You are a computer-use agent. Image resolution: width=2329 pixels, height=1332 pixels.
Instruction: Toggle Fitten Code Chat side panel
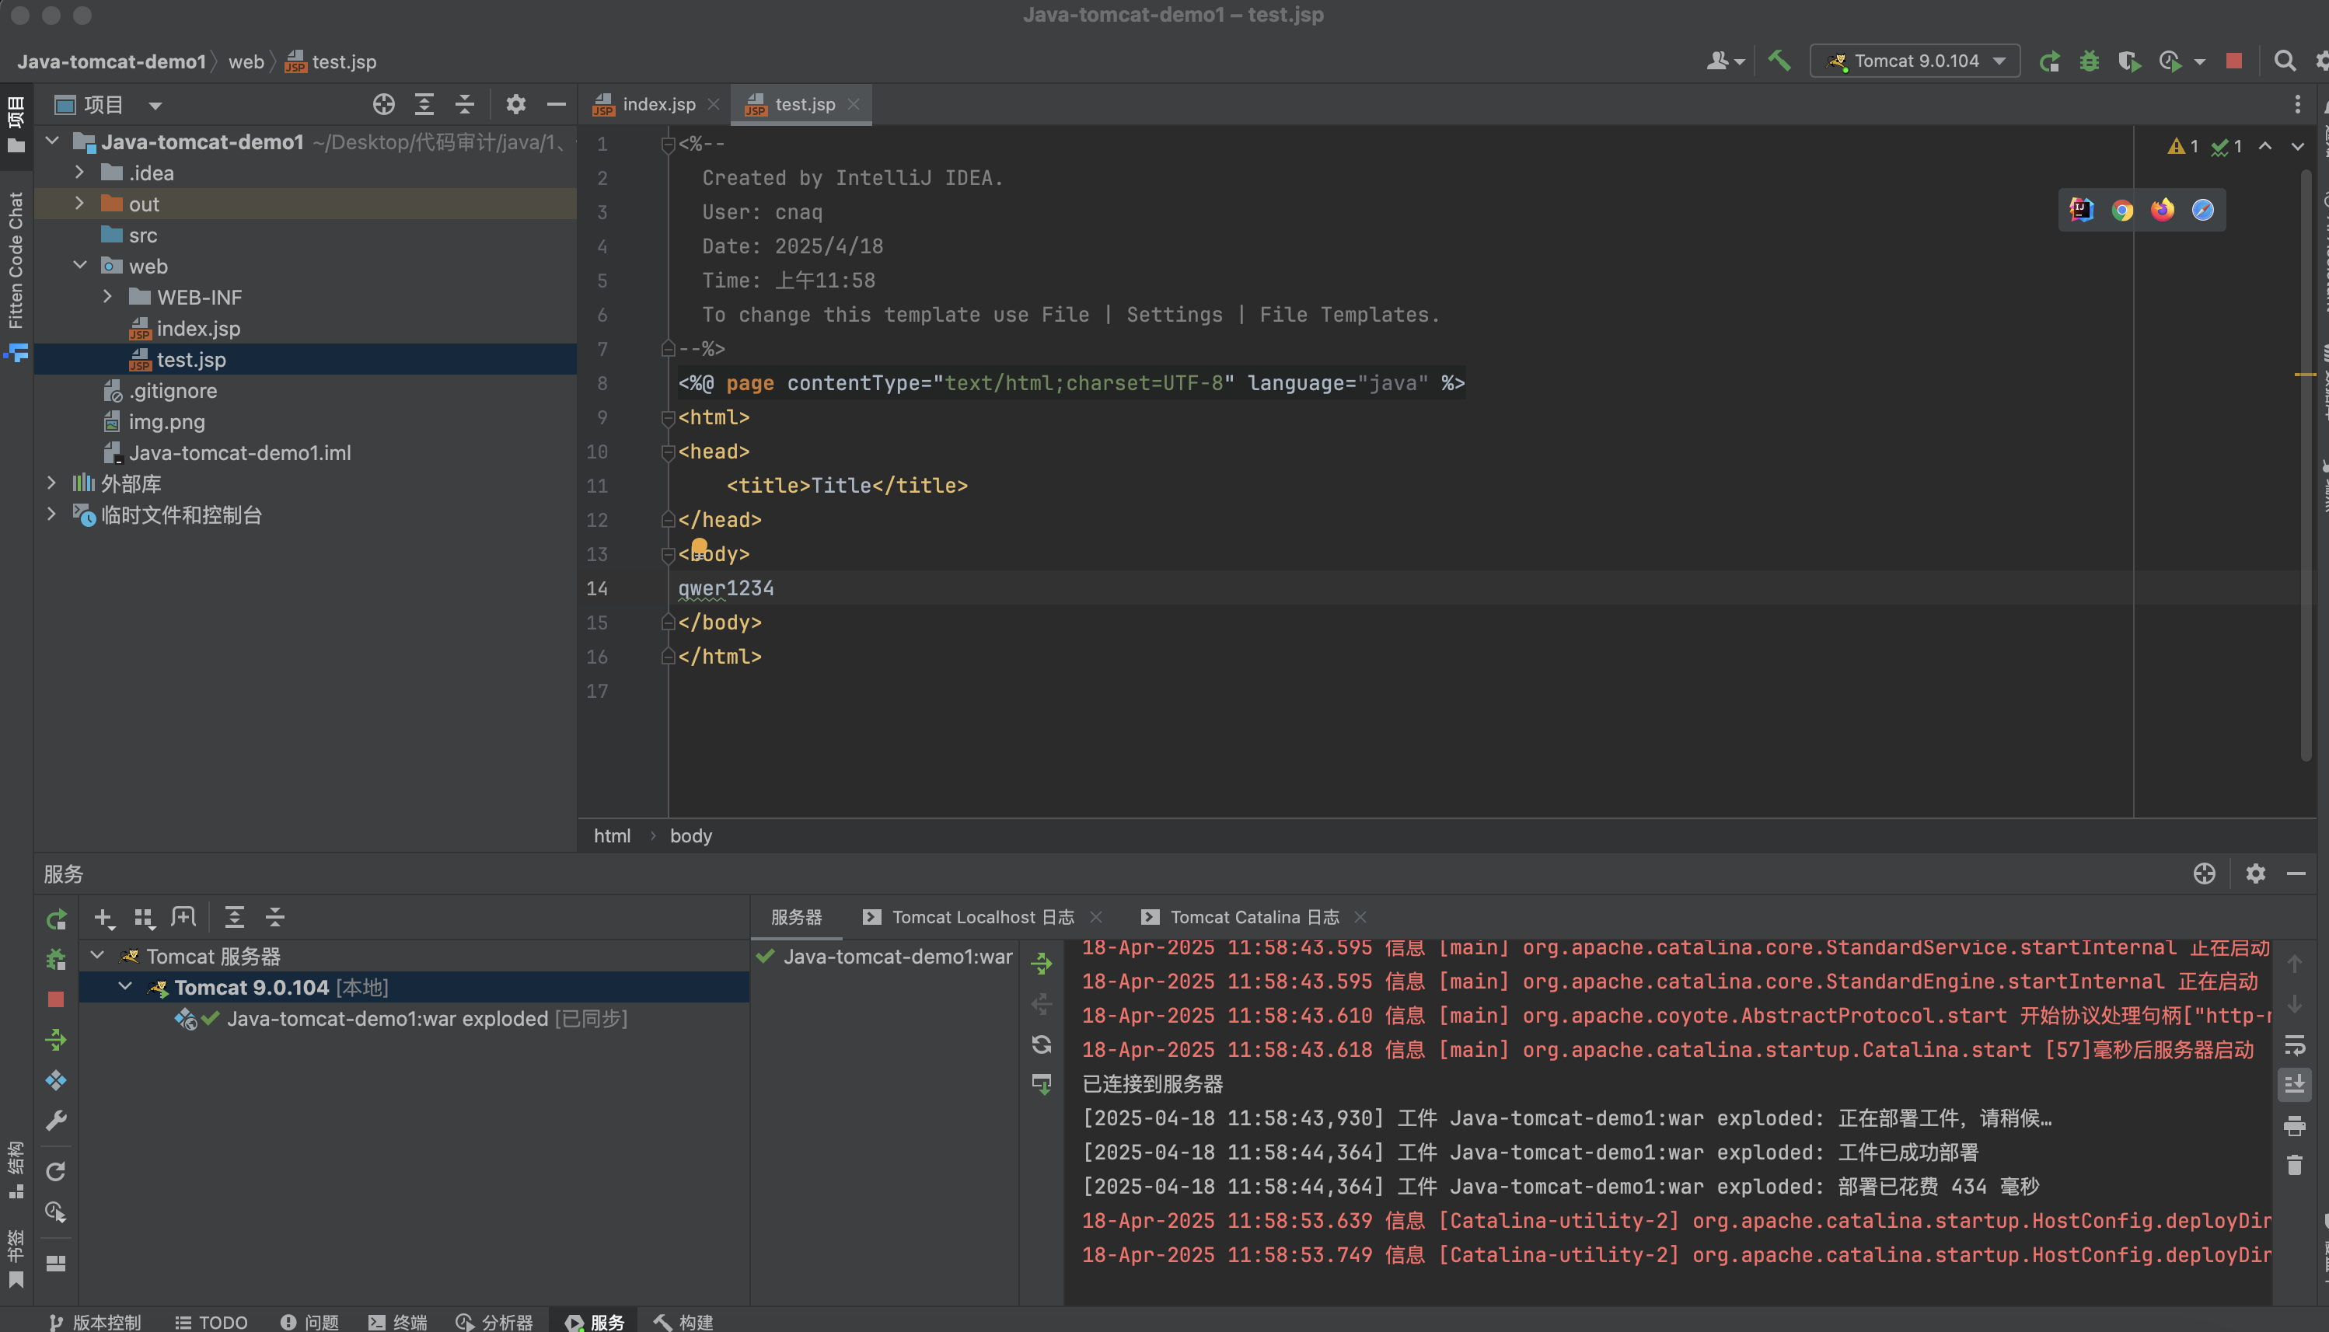pyautogui.click(x=16, y=261)
